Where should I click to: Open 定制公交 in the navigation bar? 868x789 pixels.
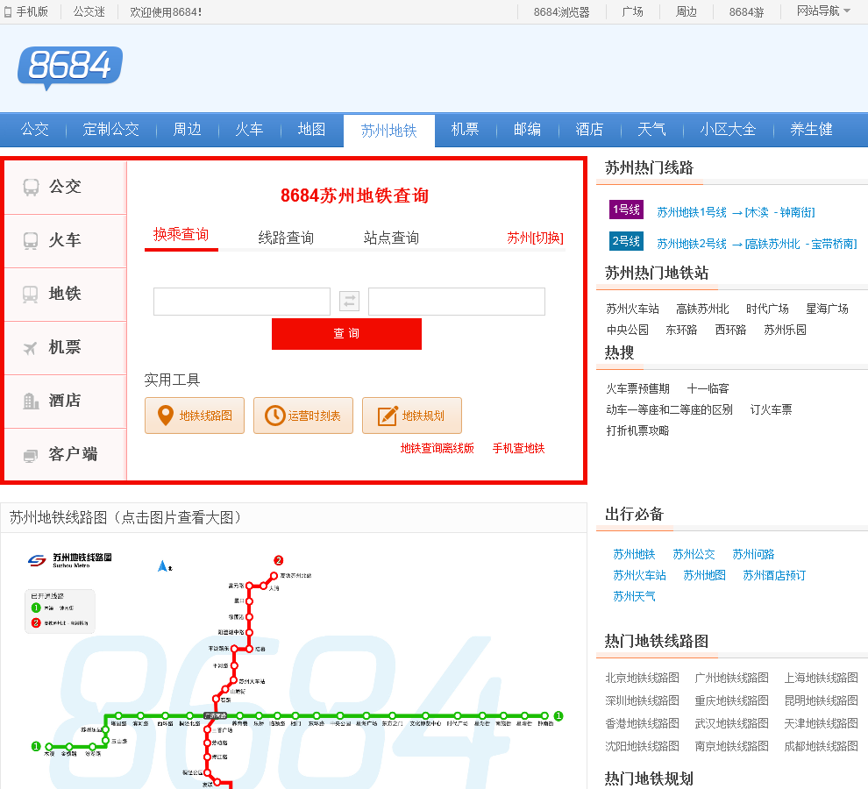point(110,130)
